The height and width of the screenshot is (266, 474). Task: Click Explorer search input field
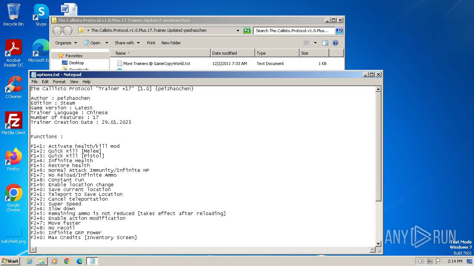[294, 31]
